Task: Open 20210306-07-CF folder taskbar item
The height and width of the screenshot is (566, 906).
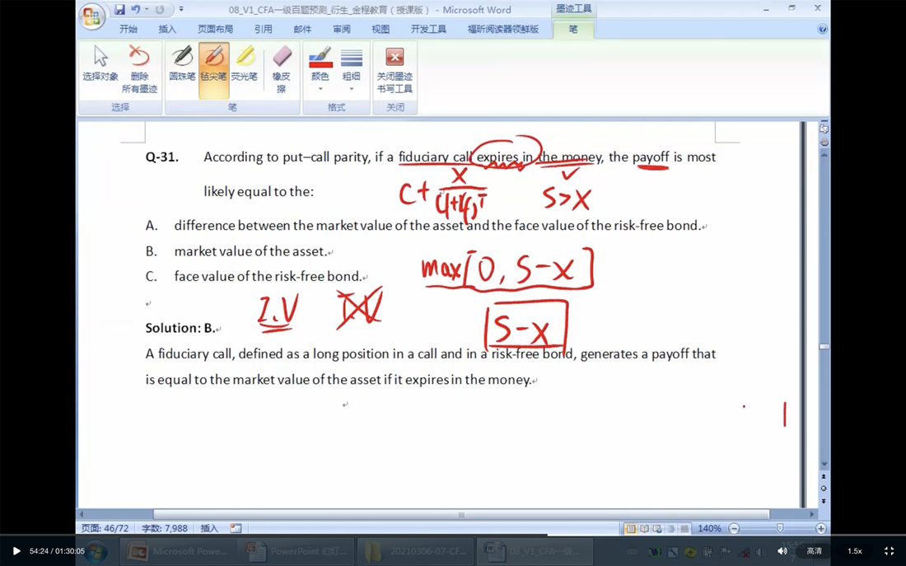Action: tap(413, 551)
